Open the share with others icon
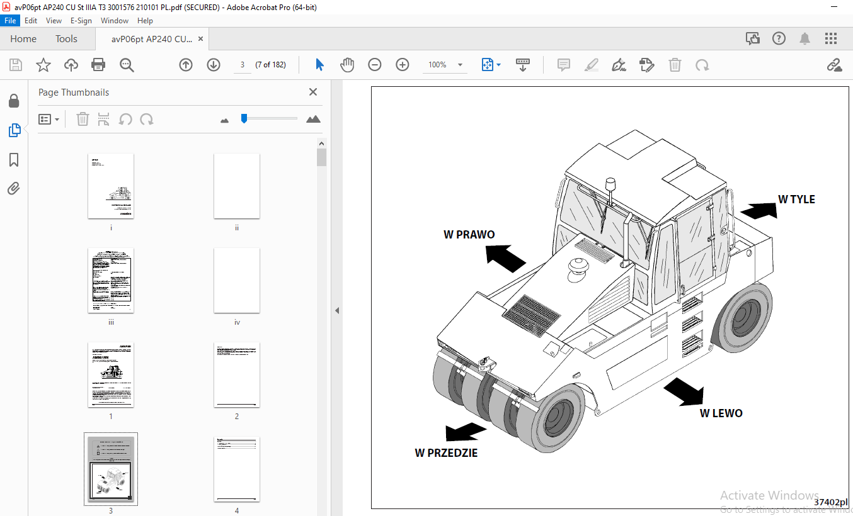 (753, 38)
